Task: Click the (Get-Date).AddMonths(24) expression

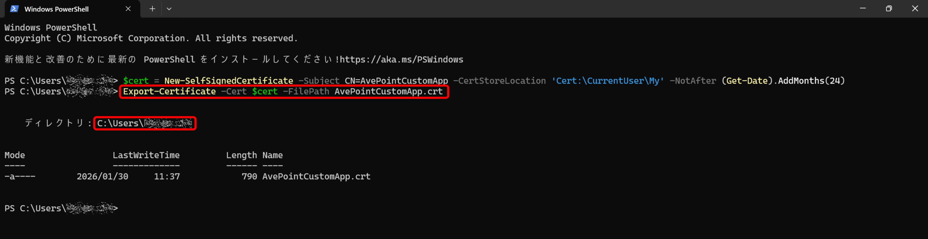Action: 783,81
